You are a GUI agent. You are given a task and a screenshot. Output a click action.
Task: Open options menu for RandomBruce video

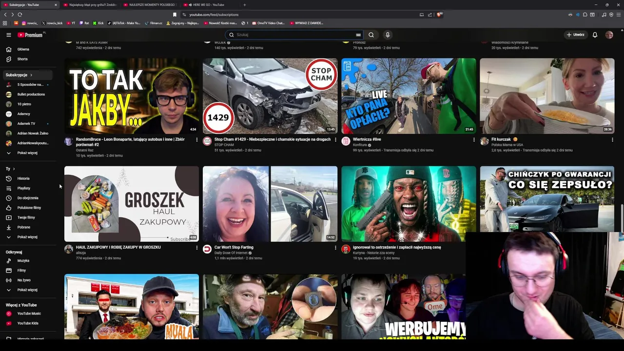pyautogui.click(x=197, y=140)
